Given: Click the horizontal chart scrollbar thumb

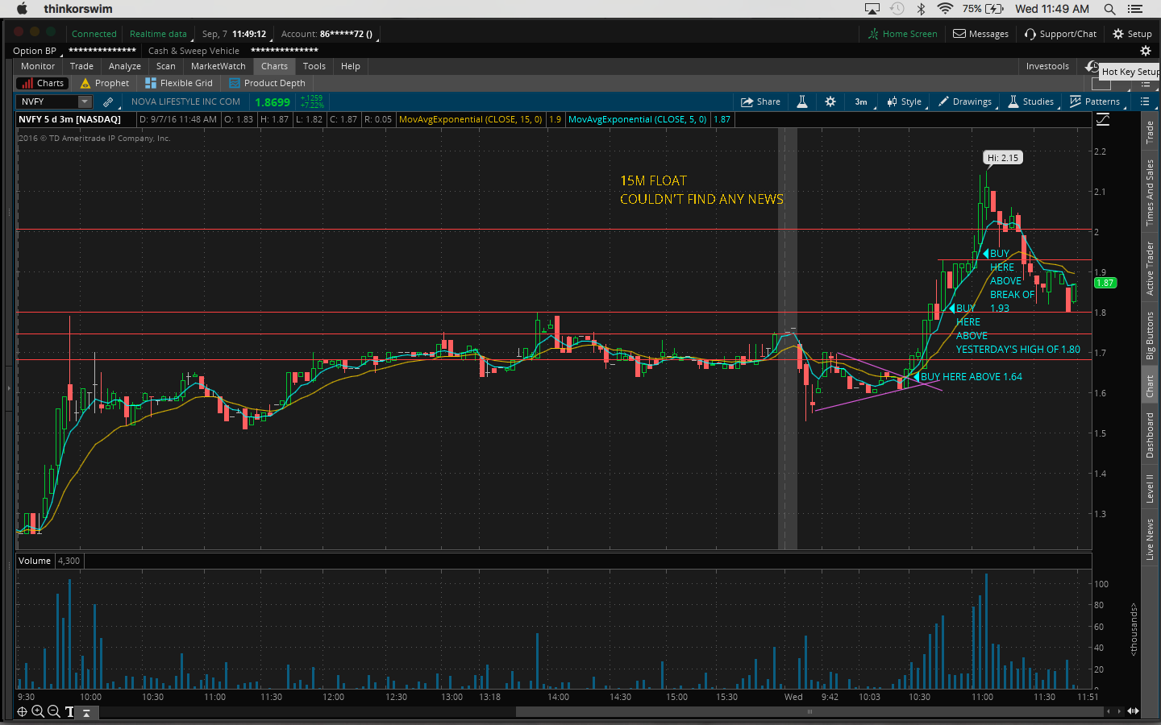Looking at the screenshot, I should pos(809,711).
